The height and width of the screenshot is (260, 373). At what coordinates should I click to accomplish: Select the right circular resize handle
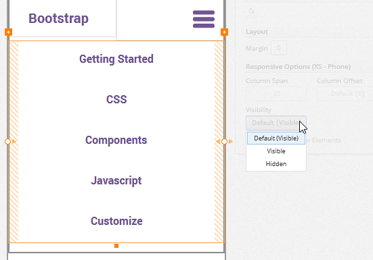224,141
